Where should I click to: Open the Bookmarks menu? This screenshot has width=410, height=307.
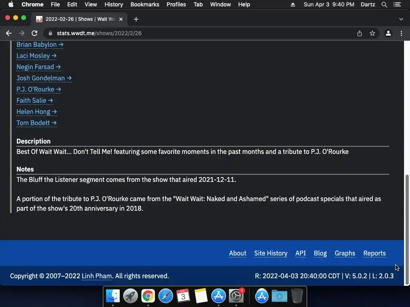145,4
